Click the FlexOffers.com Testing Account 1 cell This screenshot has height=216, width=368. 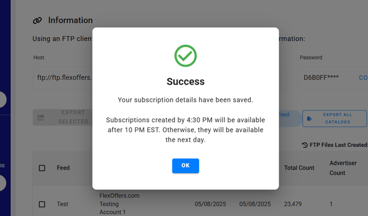(x=119, y=204)
